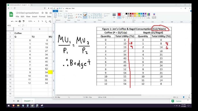Switch to Paint Home tab
198x111 pixels.
coord(61,11)
